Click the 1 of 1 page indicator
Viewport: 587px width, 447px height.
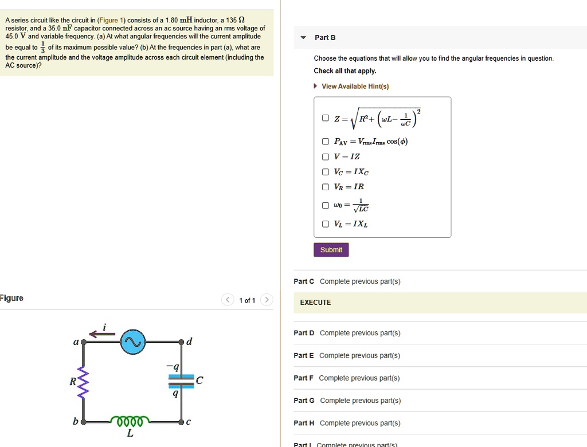[x=246, y=300]
